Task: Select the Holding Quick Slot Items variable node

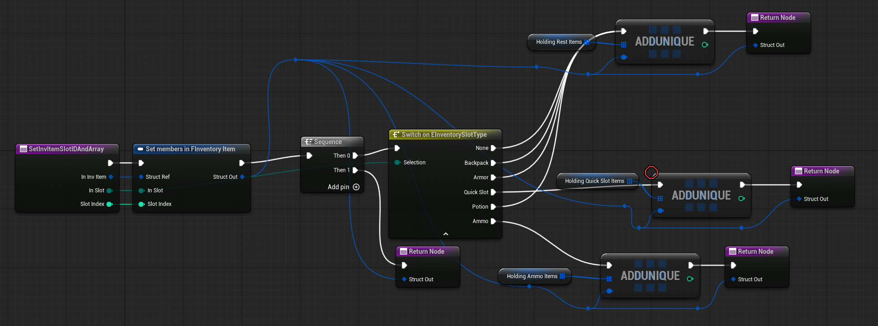Action: coord(595,181)
